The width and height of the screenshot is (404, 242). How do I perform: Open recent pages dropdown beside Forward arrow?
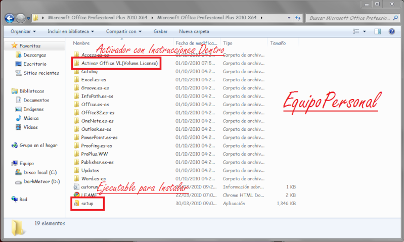[x=28, y=18]
